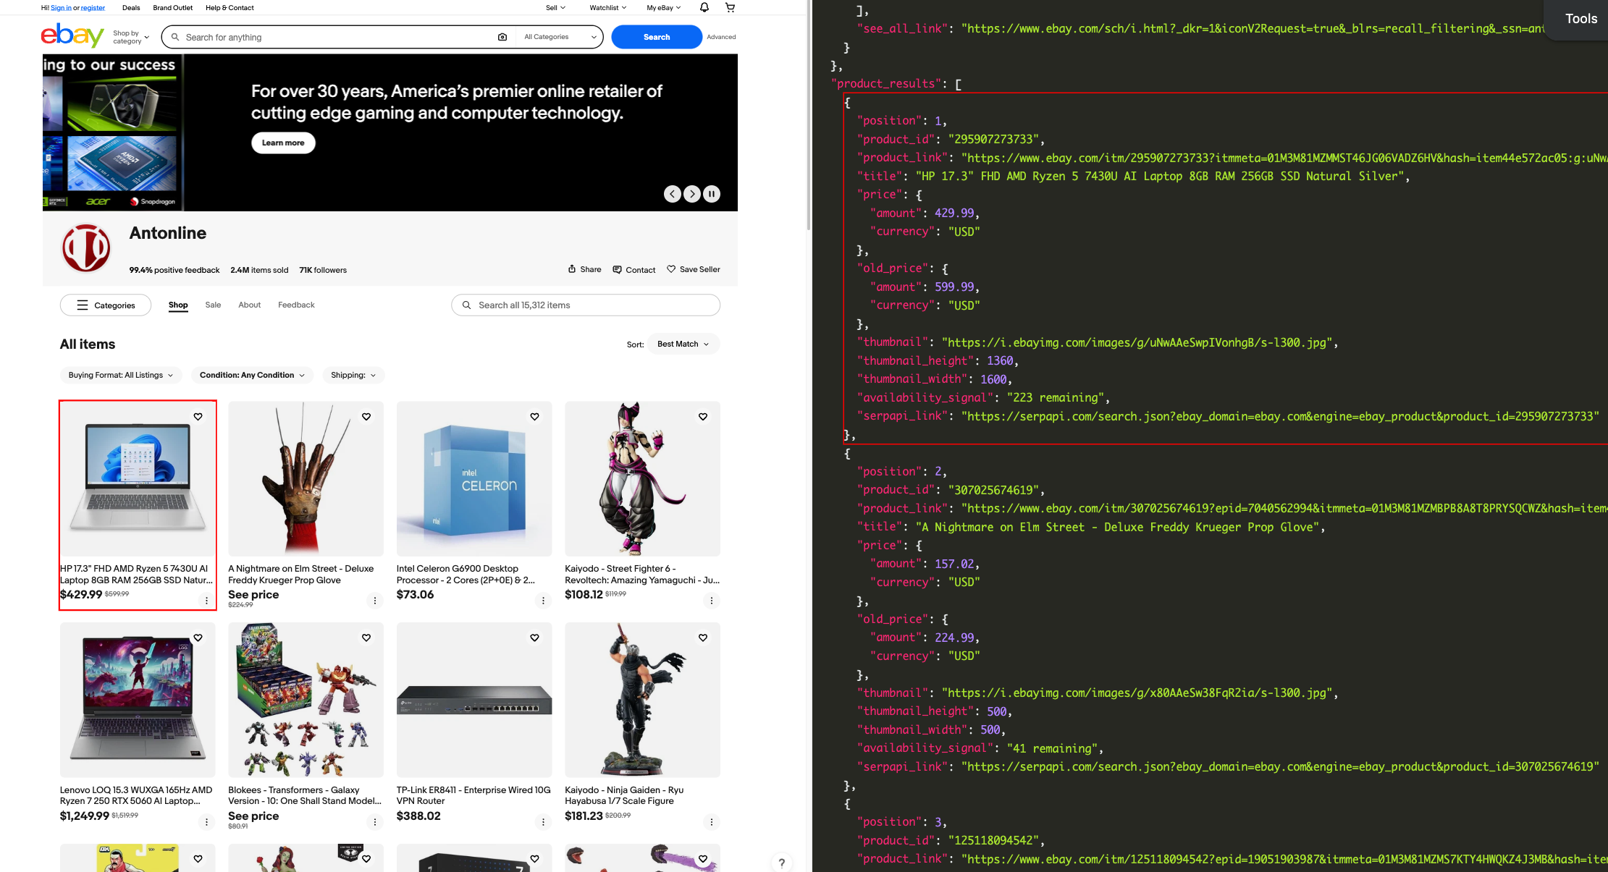Image resolution: width=1608 pixels, height=872 pixels.
Task: Add HP laptop to watchlist heart
Action: click(x=198, y=417)
